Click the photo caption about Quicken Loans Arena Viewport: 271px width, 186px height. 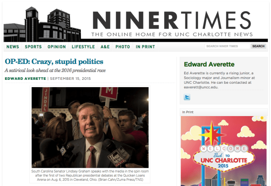(90, 175)
